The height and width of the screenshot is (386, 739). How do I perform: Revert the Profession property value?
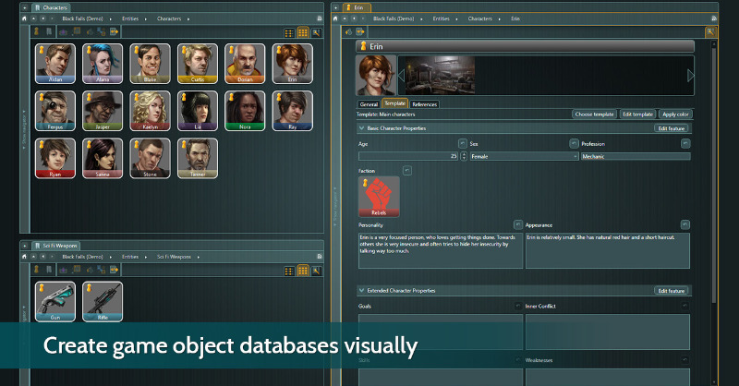[685, 144]
